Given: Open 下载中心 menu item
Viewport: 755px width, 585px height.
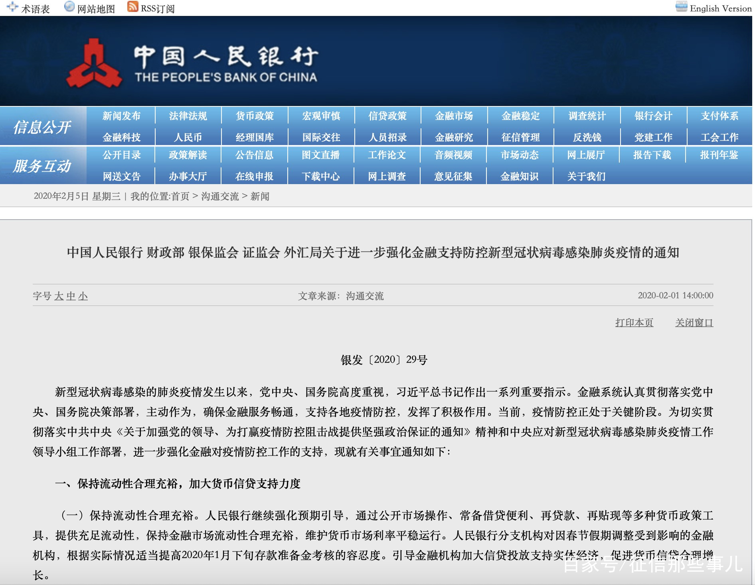Looking at the screenshot, I should [320, 177].
